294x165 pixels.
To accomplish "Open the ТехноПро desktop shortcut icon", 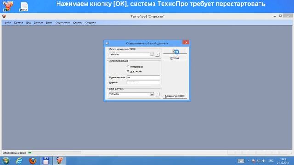I will pyautogui.click(x=8, y=6).
